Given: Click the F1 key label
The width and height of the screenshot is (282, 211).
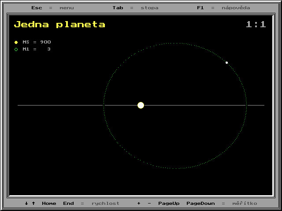Looking at the screenshot, I should coord(200,8).
